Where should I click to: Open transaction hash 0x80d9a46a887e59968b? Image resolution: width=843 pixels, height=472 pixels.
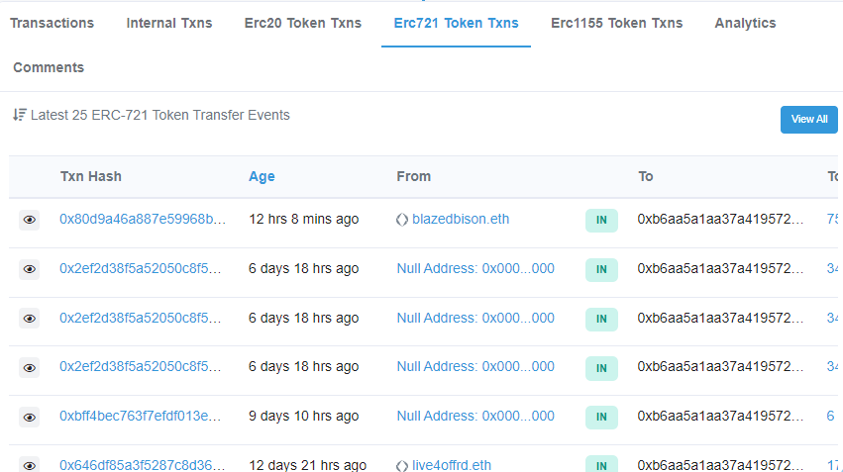coord(143,219)
